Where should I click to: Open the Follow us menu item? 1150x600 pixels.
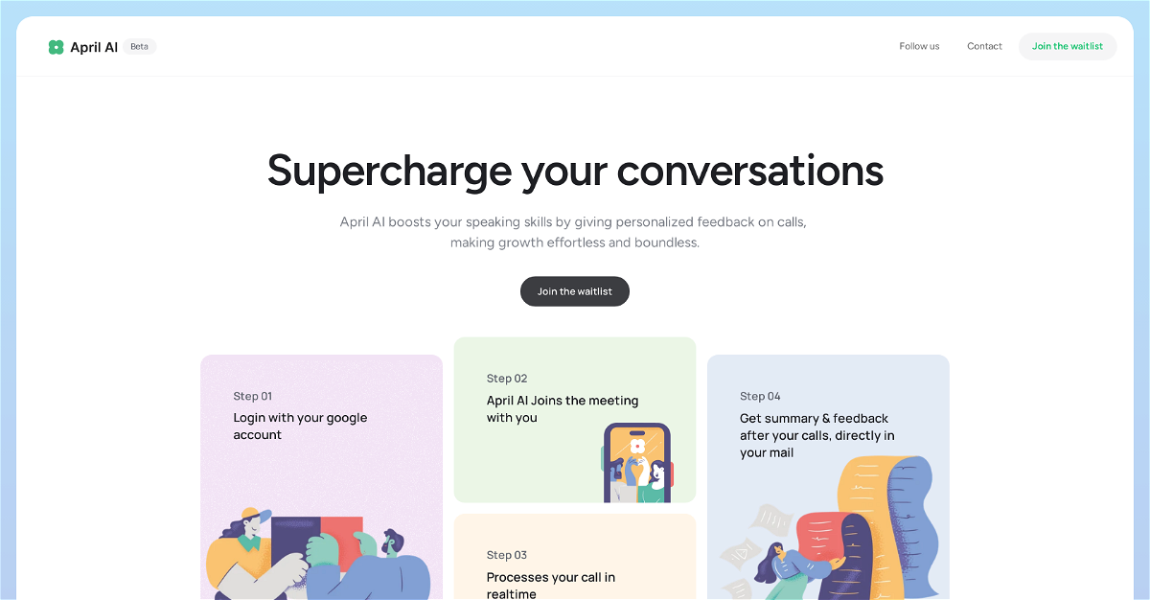(919, 46)
